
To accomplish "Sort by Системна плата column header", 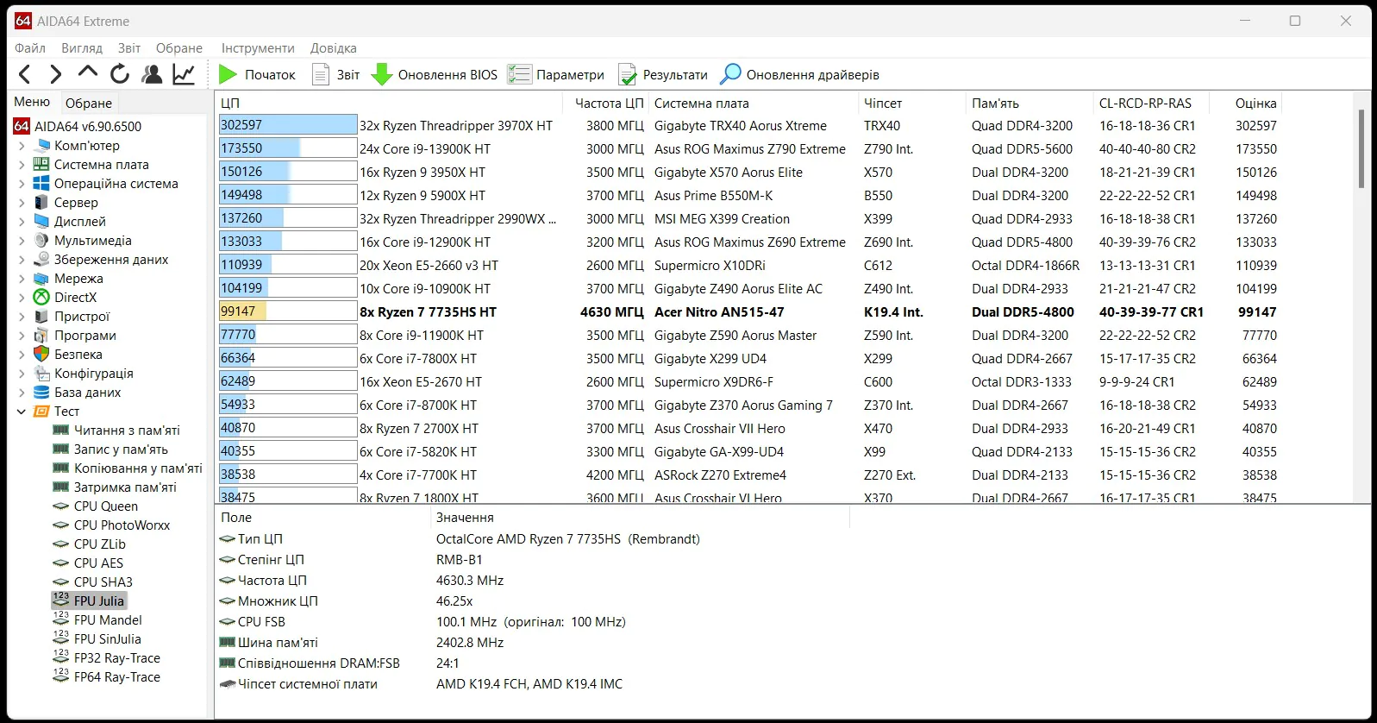I will point(754,104).
